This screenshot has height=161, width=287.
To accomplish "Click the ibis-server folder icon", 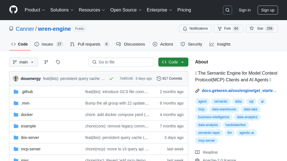I will 16,138.
